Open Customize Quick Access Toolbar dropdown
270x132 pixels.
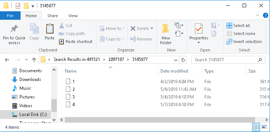tap(33, 6)
